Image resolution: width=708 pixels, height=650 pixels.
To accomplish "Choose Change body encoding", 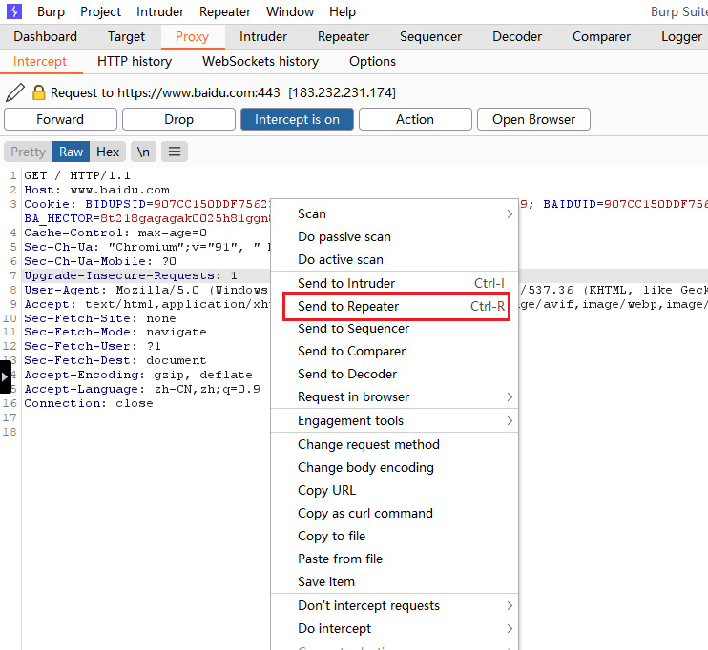I will point(395,467).
